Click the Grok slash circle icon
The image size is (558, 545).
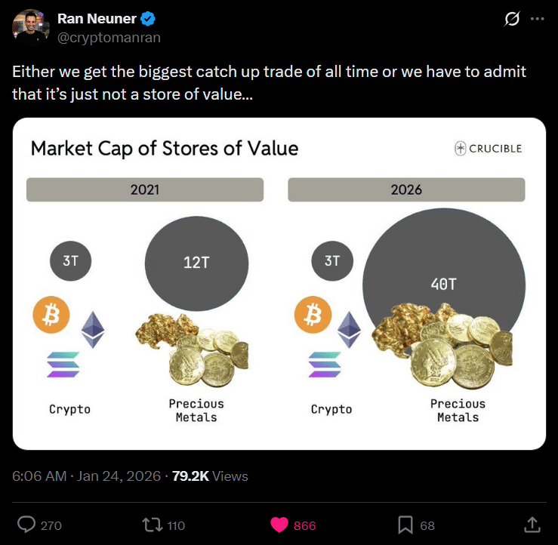click(x=512, y=18)
